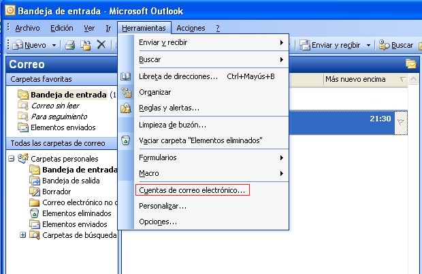
Task: Select Correo sin leer in favorite folders
Action: click(x=54, y=106)
